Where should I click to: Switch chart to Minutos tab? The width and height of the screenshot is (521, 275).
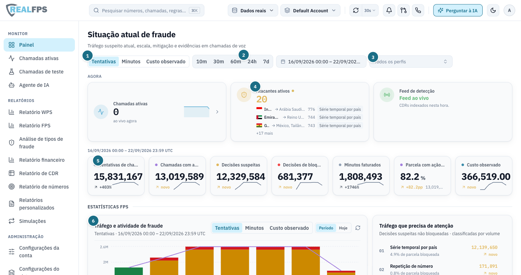(254, 228)
